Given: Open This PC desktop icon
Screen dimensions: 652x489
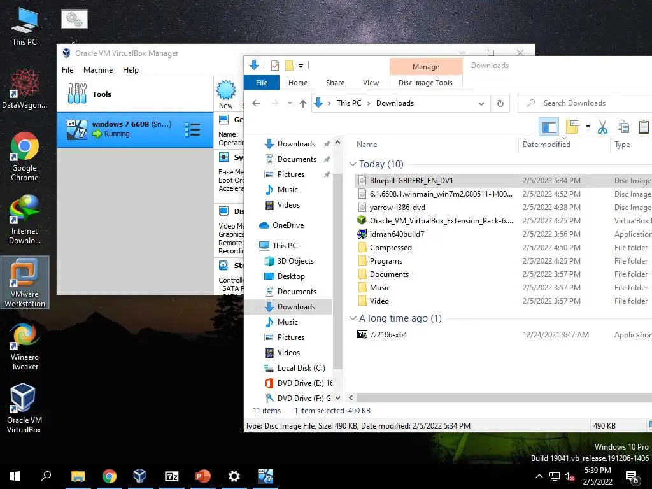Looking at the screenshot, I should click(x=25, y=25).
